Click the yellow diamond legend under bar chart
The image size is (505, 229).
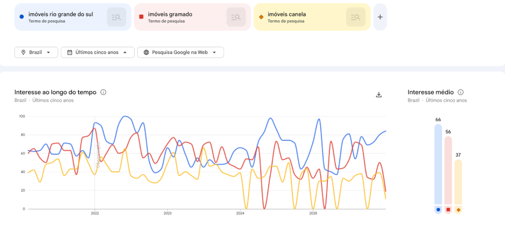(459, 210)
